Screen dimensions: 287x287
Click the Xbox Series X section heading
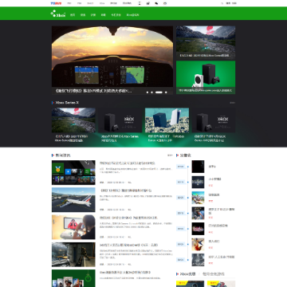click(67, 102)
